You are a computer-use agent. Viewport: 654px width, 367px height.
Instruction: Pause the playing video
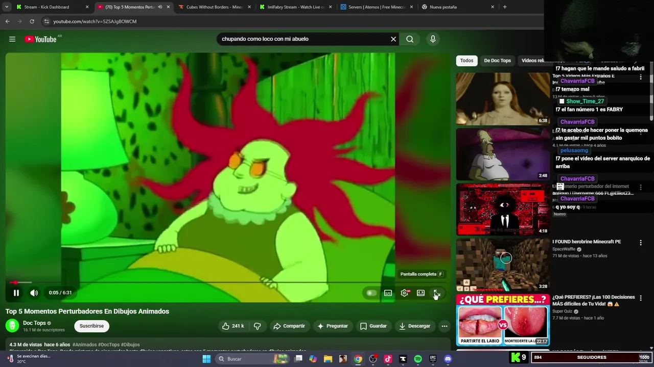(x=16, y=293)
